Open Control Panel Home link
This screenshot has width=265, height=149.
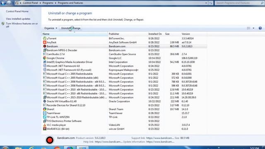click(17, 11)
